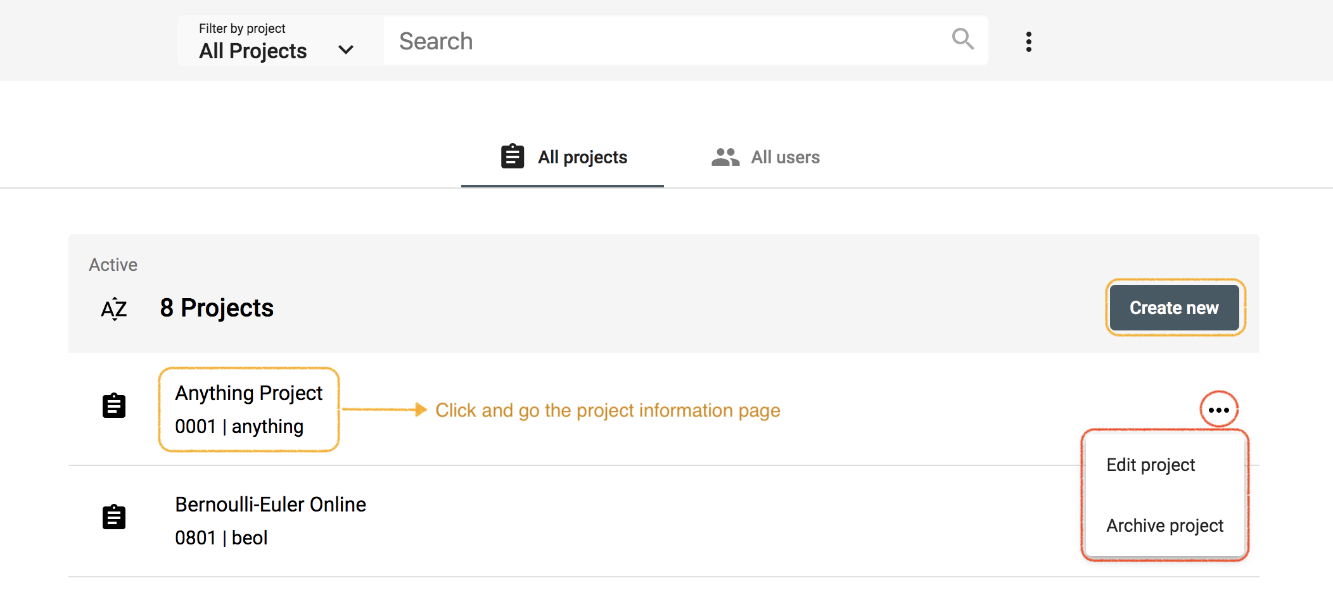1333x590 pixels.
Task: Click the A-Z sort icon
Action: tap(113, 308)
